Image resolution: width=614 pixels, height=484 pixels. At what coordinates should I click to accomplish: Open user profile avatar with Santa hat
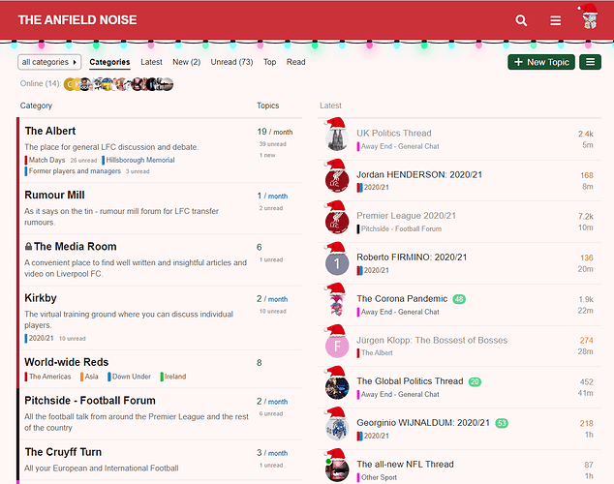589,17
